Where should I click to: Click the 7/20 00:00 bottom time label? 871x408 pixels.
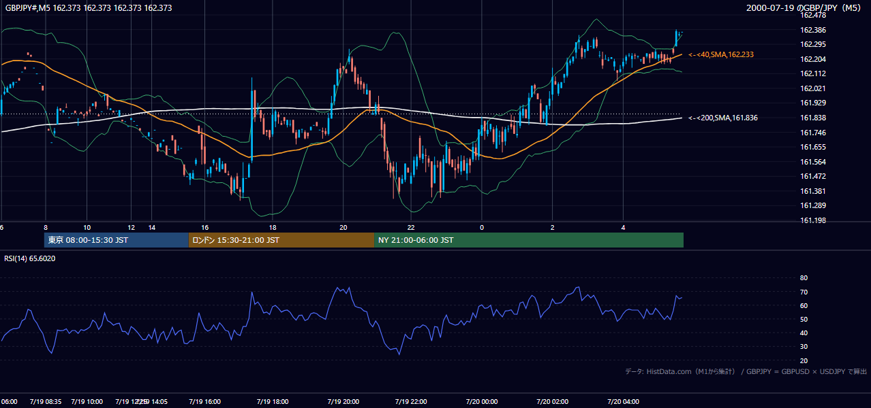pyautogui.click(x=482, y=402)
